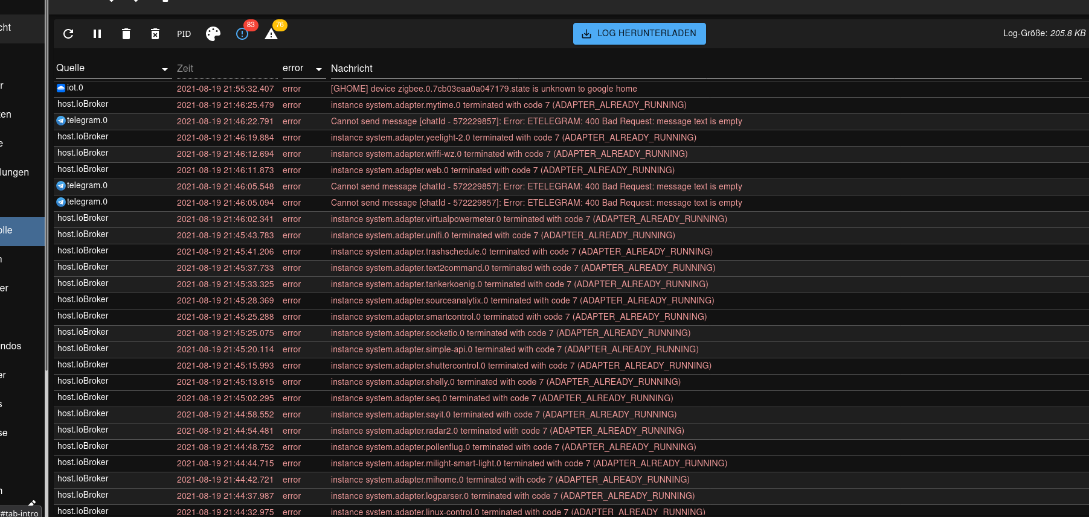
Task: Click the 'Cannot send message' text at 21:46:22.791
Action: point(536,121)
